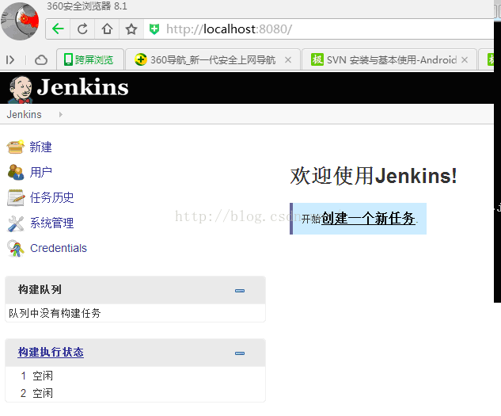This screenshot has height=416, width=501.
Task: Click the 跨屏浏览 phone icon
Action: (68, 60)
